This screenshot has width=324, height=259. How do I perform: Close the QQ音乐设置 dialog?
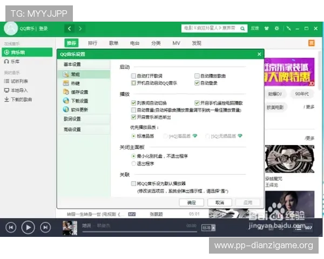[259, 54]
